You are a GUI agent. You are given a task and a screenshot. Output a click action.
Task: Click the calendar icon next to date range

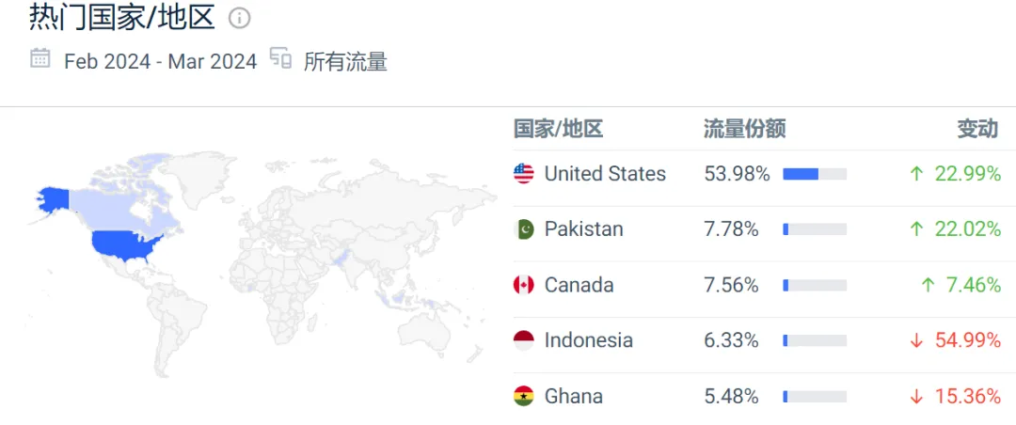pyautogui.click(x=40, y=58)
